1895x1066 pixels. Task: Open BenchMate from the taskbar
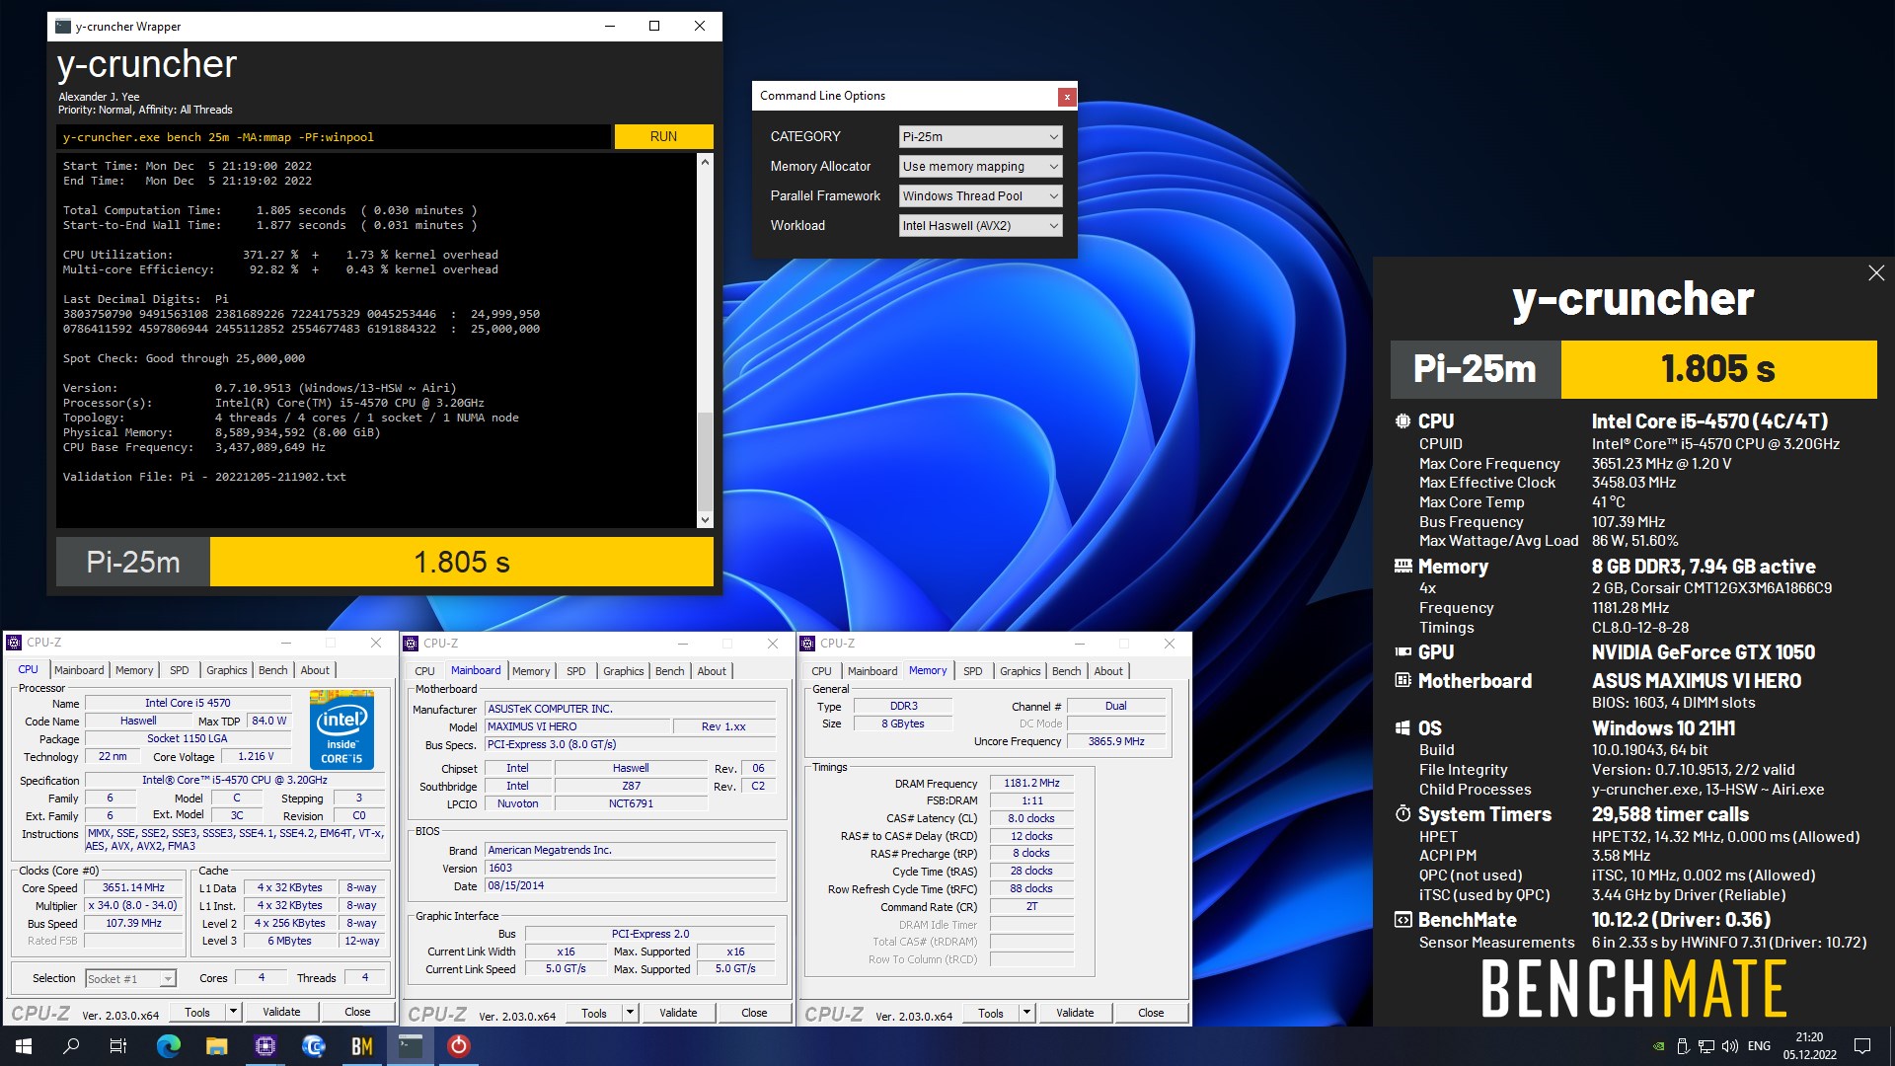point(362,1046)
